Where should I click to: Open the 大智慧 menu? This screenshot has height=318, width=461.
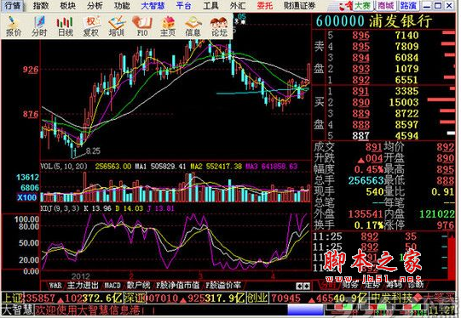click(153, 6)
